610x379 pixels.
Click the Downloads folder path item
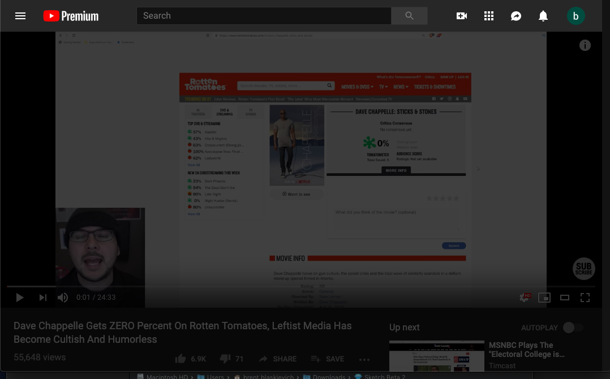[324, 376]
